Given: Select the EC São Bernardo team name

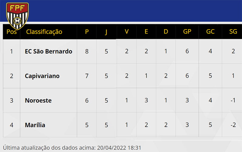Looking at the screenshot, I should tap(49, 51).
